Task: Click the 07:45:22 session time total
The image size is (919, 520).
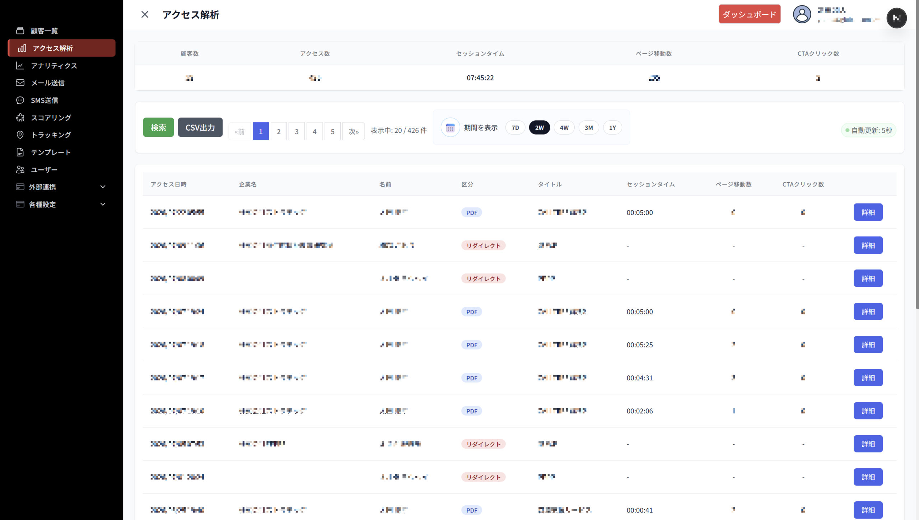Action: (480, 78)
